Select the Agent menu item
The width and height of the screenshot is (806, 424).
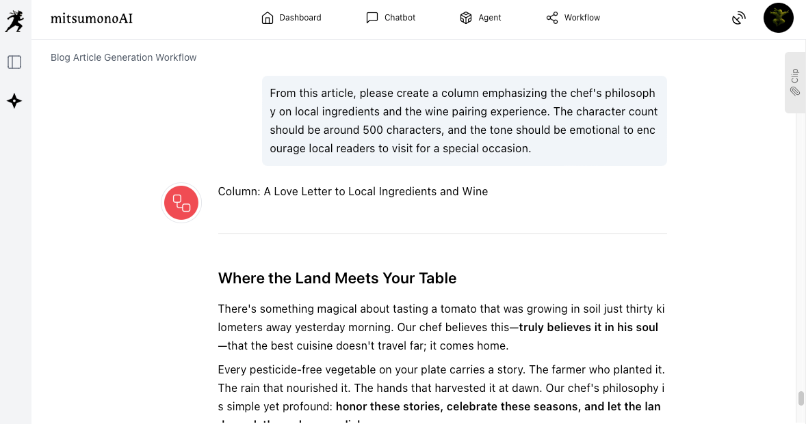pos(489,18)
